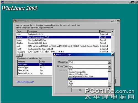Select the TCPIP configuration row

tap(63, 49)
